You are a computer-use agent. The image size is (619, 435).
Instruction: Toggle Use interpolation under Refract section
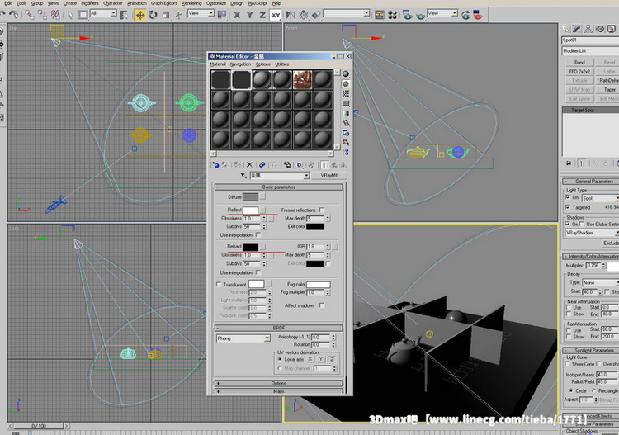(258, 272)
